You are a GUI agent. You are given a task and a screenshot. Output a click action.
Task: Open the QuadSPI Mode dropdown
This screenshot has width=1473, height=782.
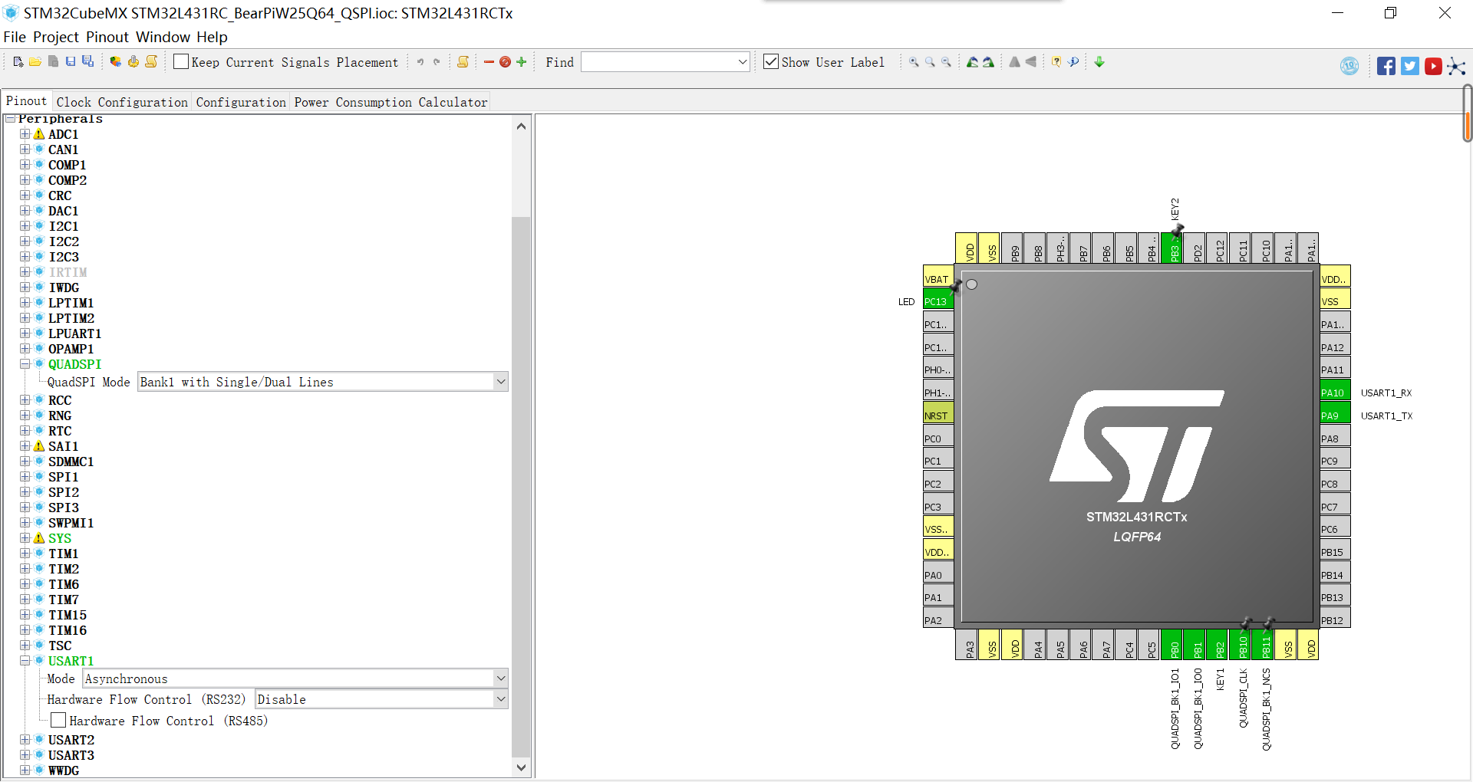501,382
